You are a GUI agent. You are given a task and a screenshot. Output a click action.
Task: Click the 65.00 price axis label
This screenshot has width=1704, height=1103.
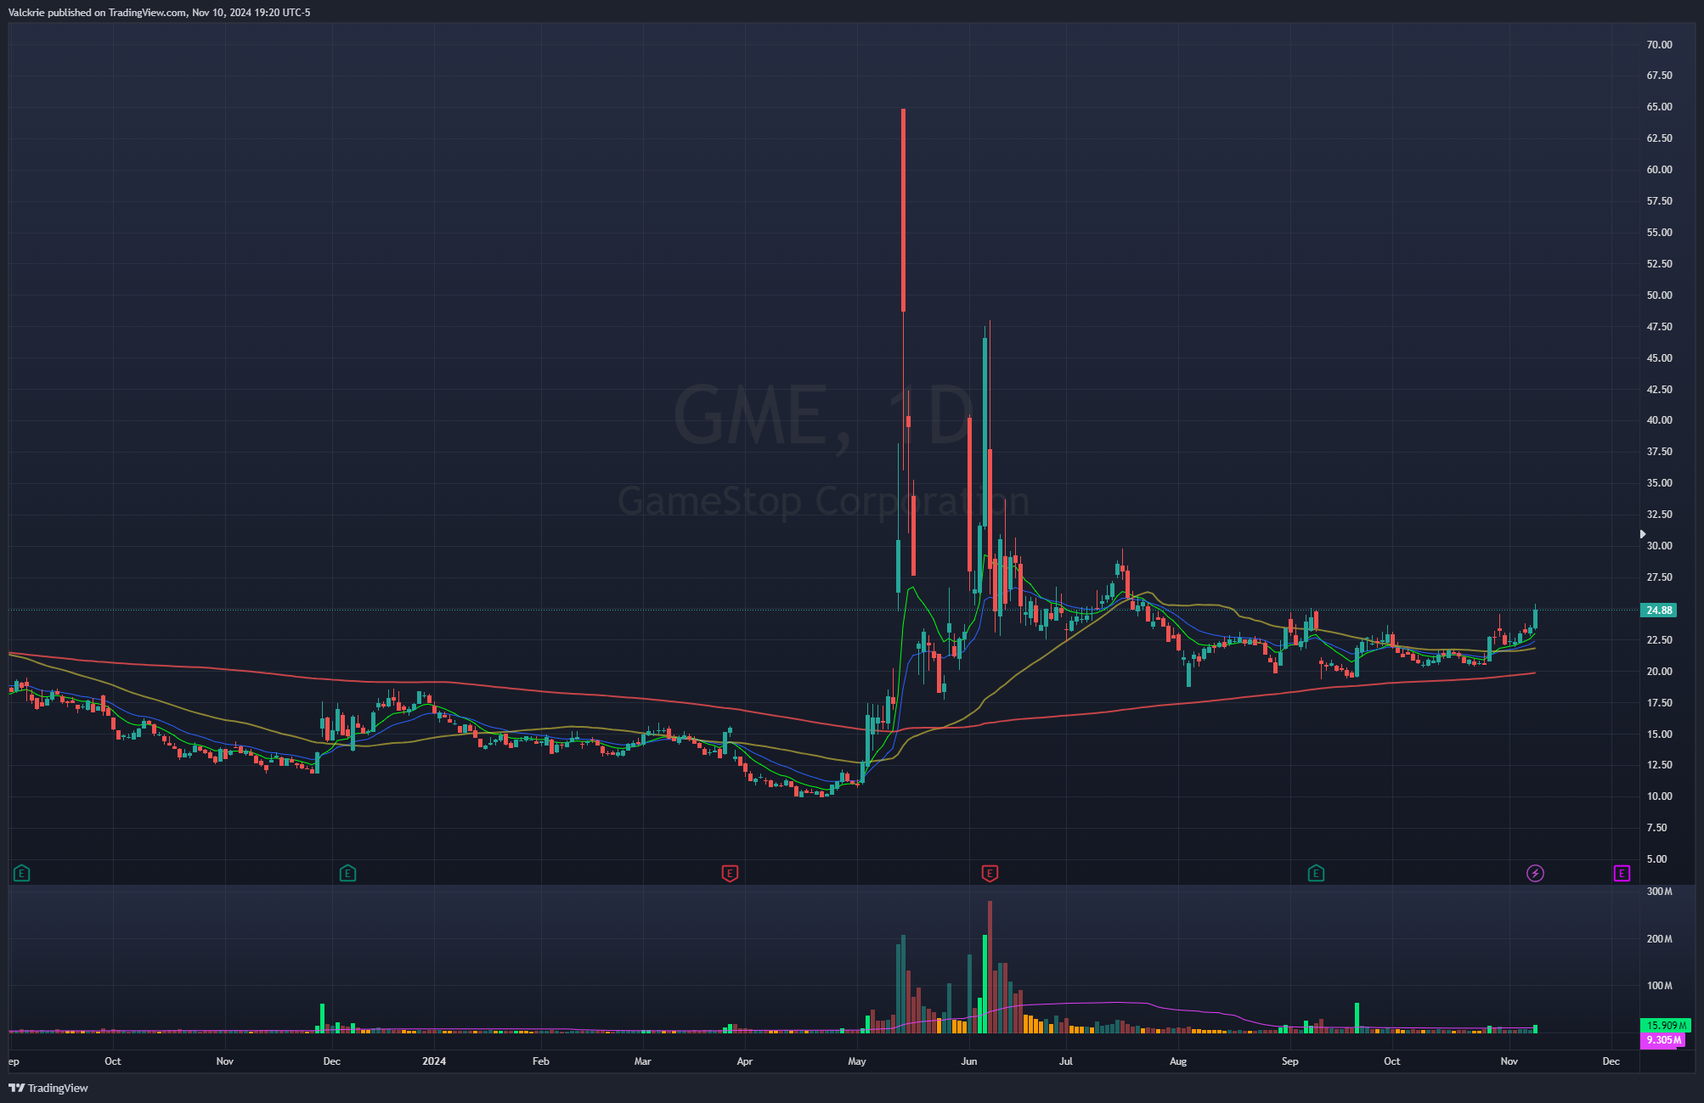(1659, 107)
